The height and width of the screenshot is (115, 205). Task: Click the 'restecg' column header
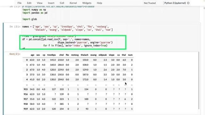(x=75, y=55)
